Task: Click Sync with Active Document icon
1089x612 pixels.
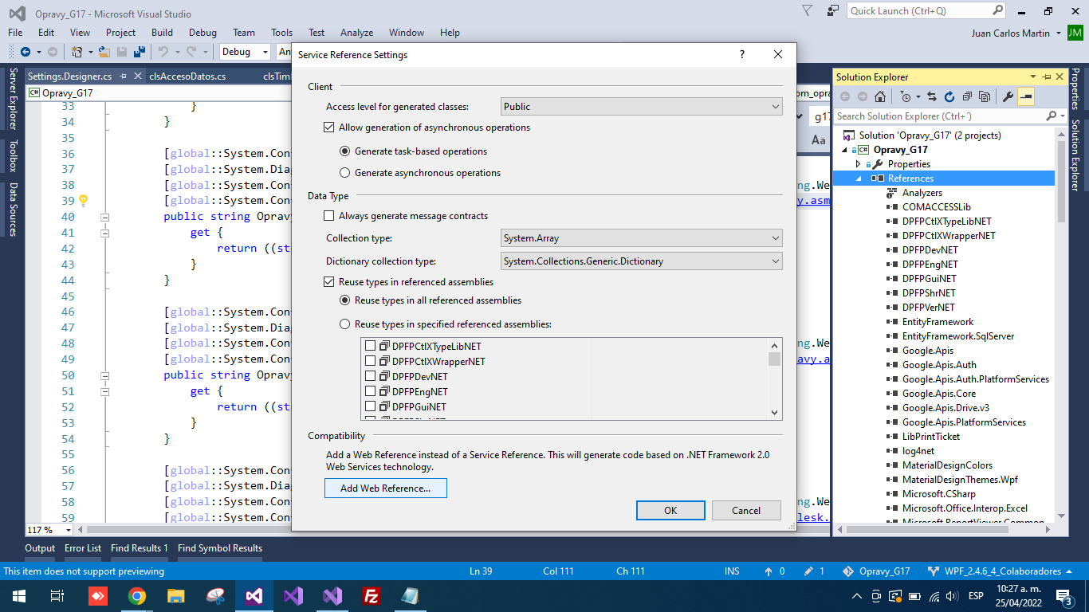Action: (x=931, y=96)
